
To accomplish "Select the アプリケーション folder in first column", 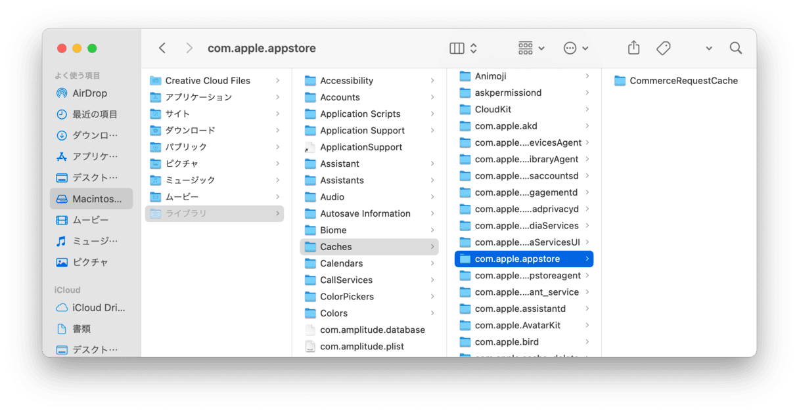I will pos(214,97).
